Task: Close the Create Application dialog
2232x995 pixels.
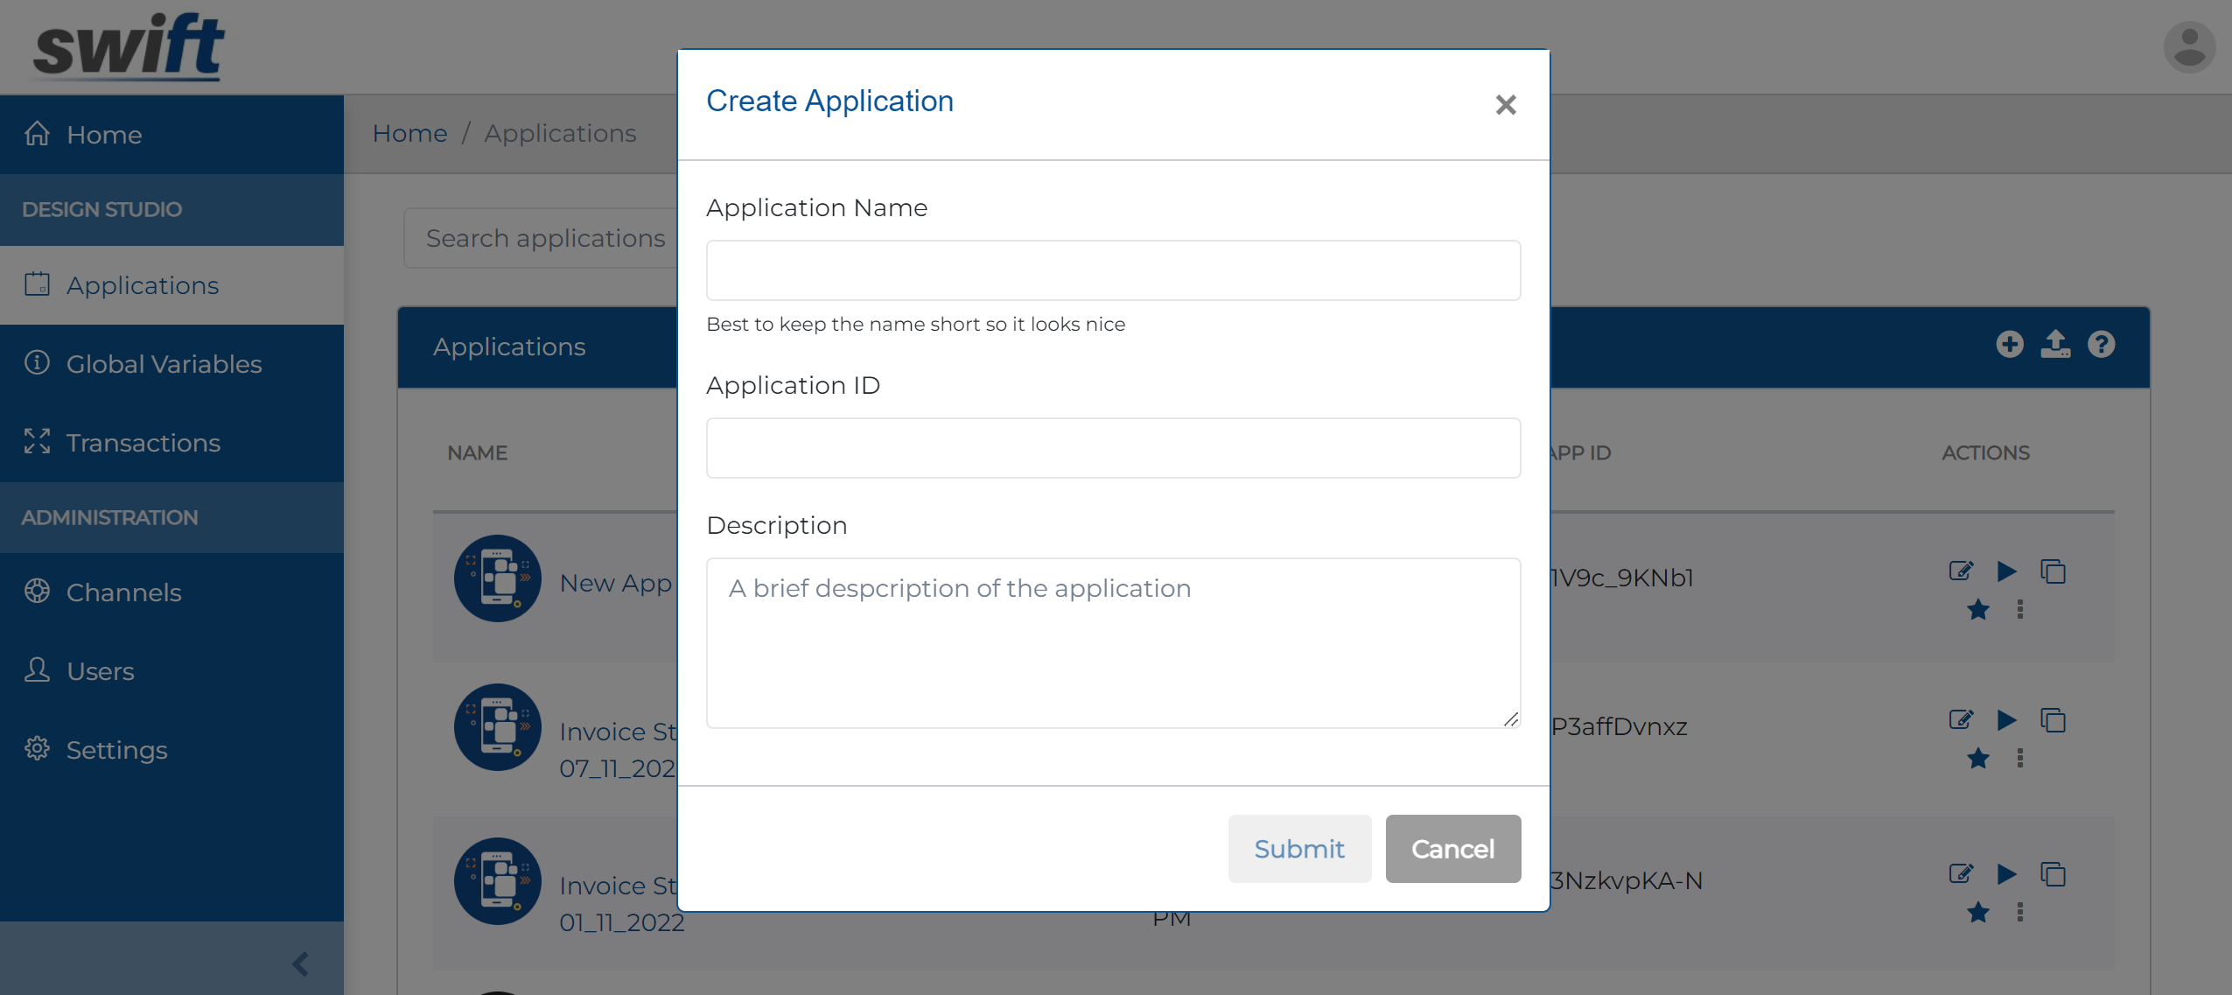Action: point(1505,105)
